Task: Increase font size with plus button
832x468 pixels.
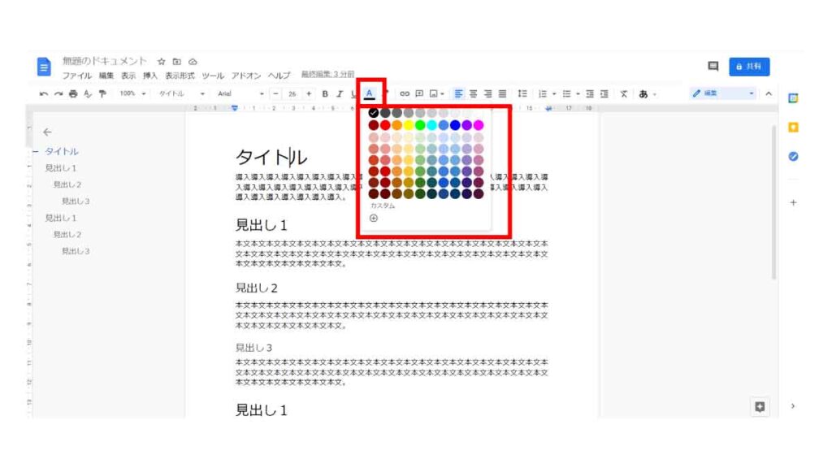Action: click(x=309, y=94)
